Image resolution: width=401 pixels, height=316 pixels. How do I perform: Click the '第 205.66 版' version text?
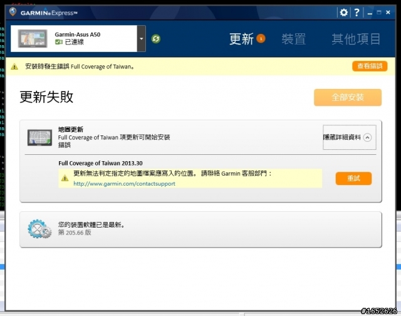coord(75,233)
